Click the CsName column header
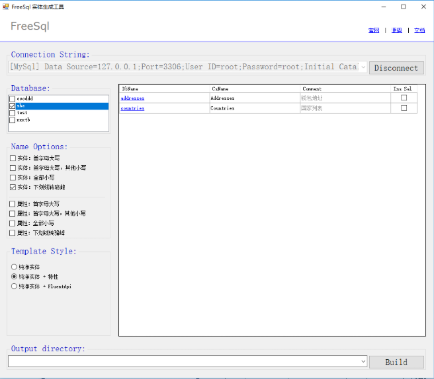 tap(255, 88)
